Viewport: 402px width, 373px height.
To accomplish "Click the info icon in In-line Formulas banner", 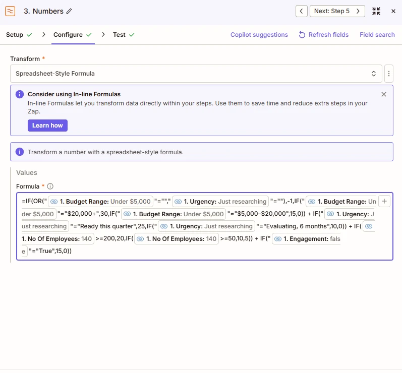I will coord(20,94).
